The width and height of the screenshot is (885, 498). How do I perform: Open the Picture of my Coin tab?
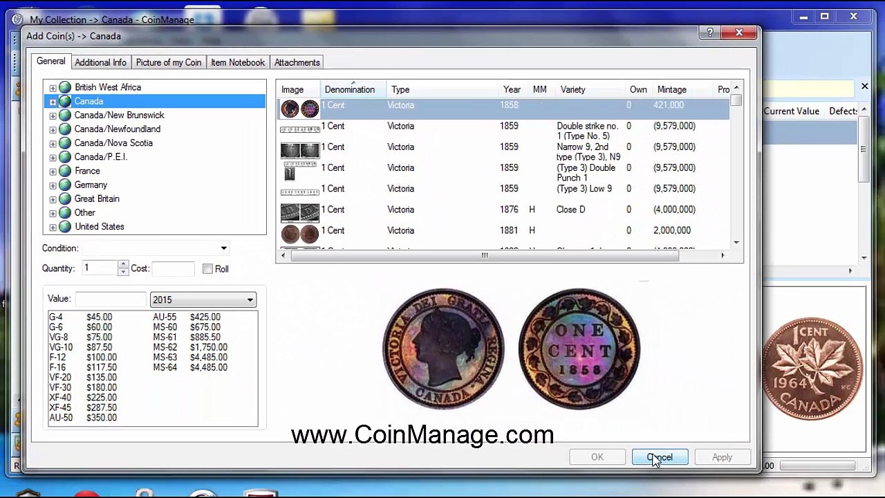[169, 62]
